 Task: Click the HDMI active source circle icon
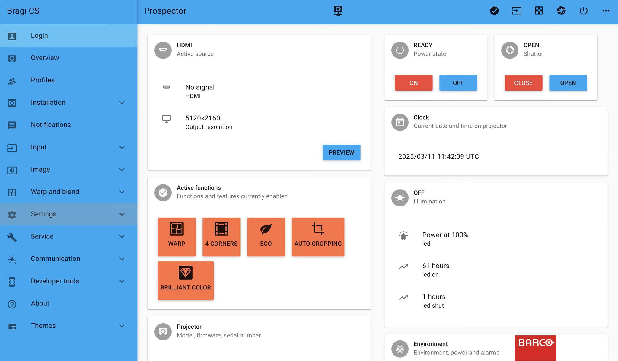click(163, 50)
